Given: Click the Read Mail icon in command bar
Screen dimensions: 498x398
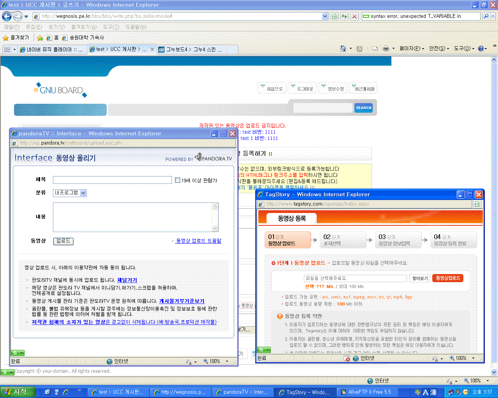Looking at the screenshot, I should pyautogui.click(x=375, y=49).
